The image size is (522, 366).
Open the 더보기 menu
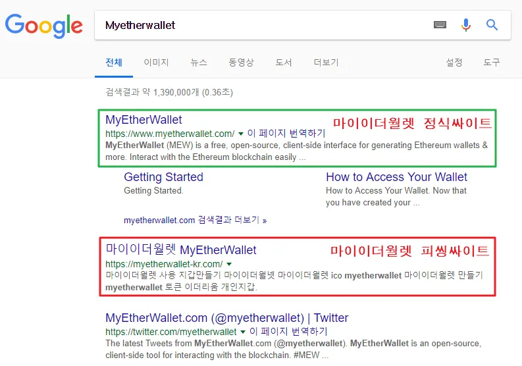(x=326, y=63)
